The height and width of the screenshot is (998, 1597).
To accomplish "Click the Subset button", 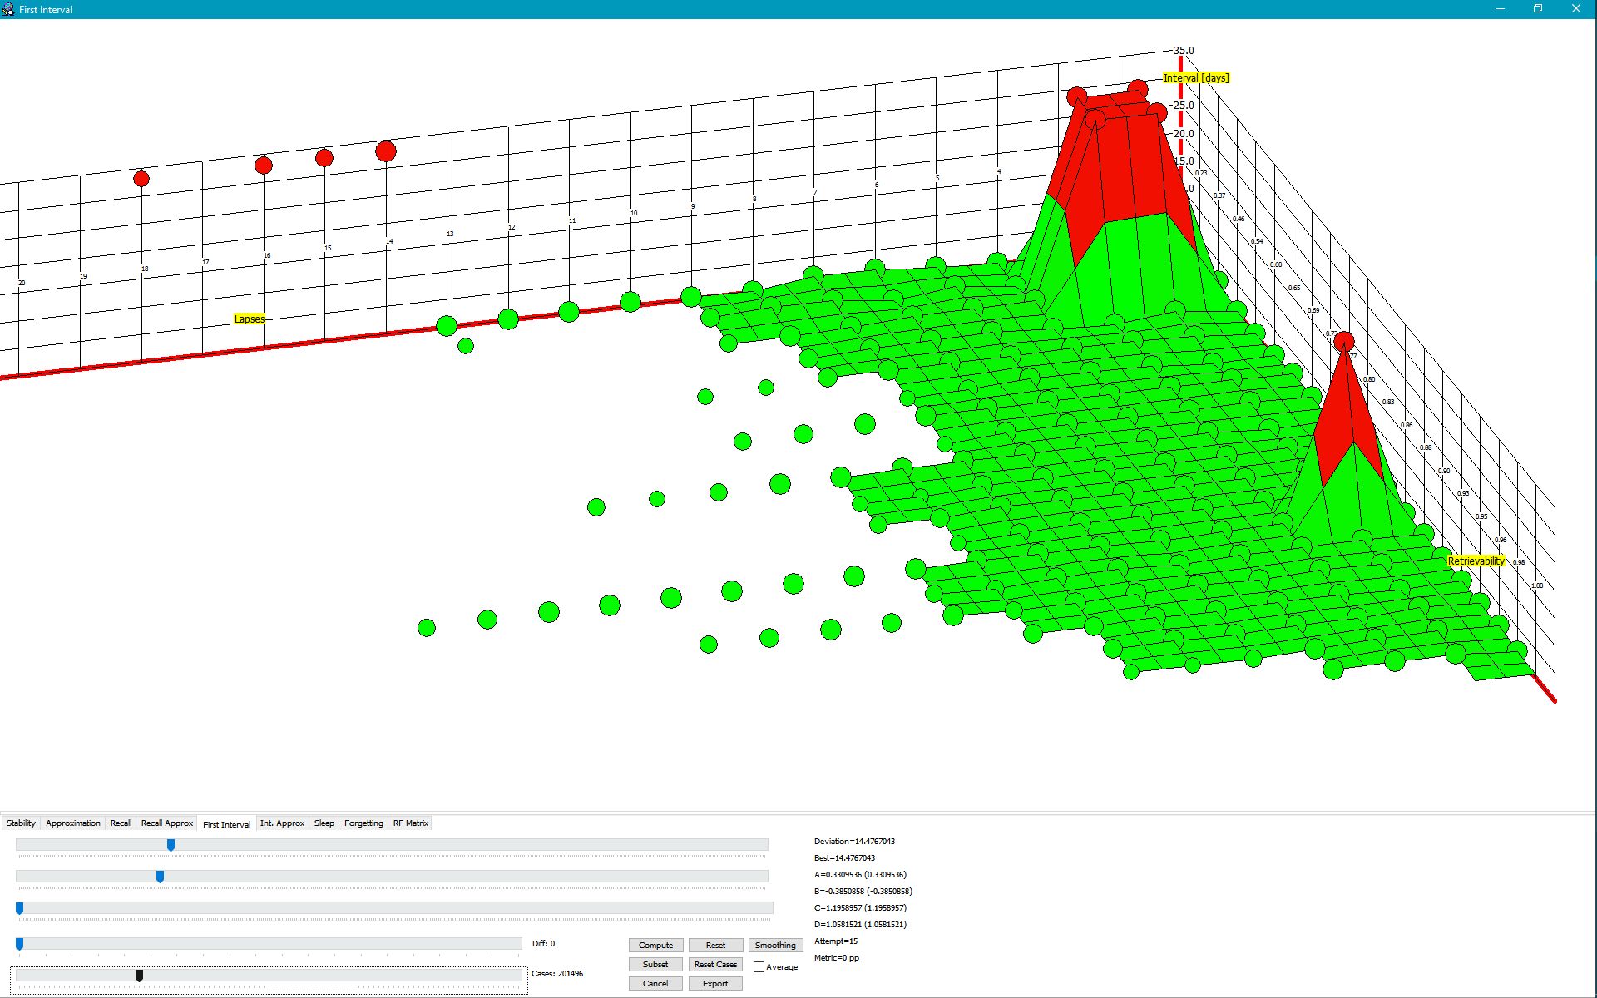I will click(655, 964).
